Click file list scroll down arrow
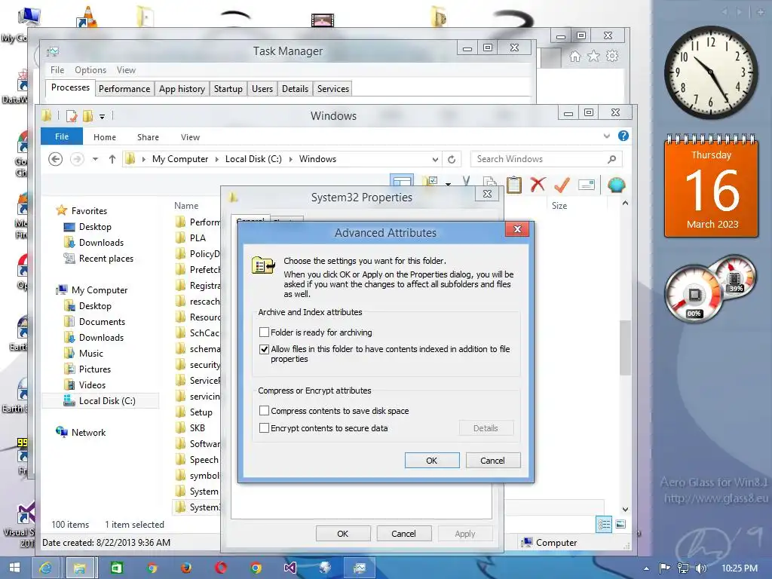The image size is (772, 579). pos(625,510)
